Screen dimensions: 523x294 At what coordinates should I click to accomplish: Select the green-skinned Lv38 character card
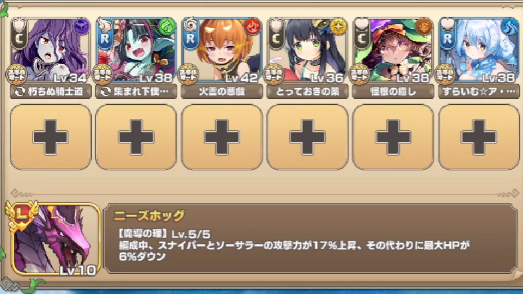click(x=136, y=50)
